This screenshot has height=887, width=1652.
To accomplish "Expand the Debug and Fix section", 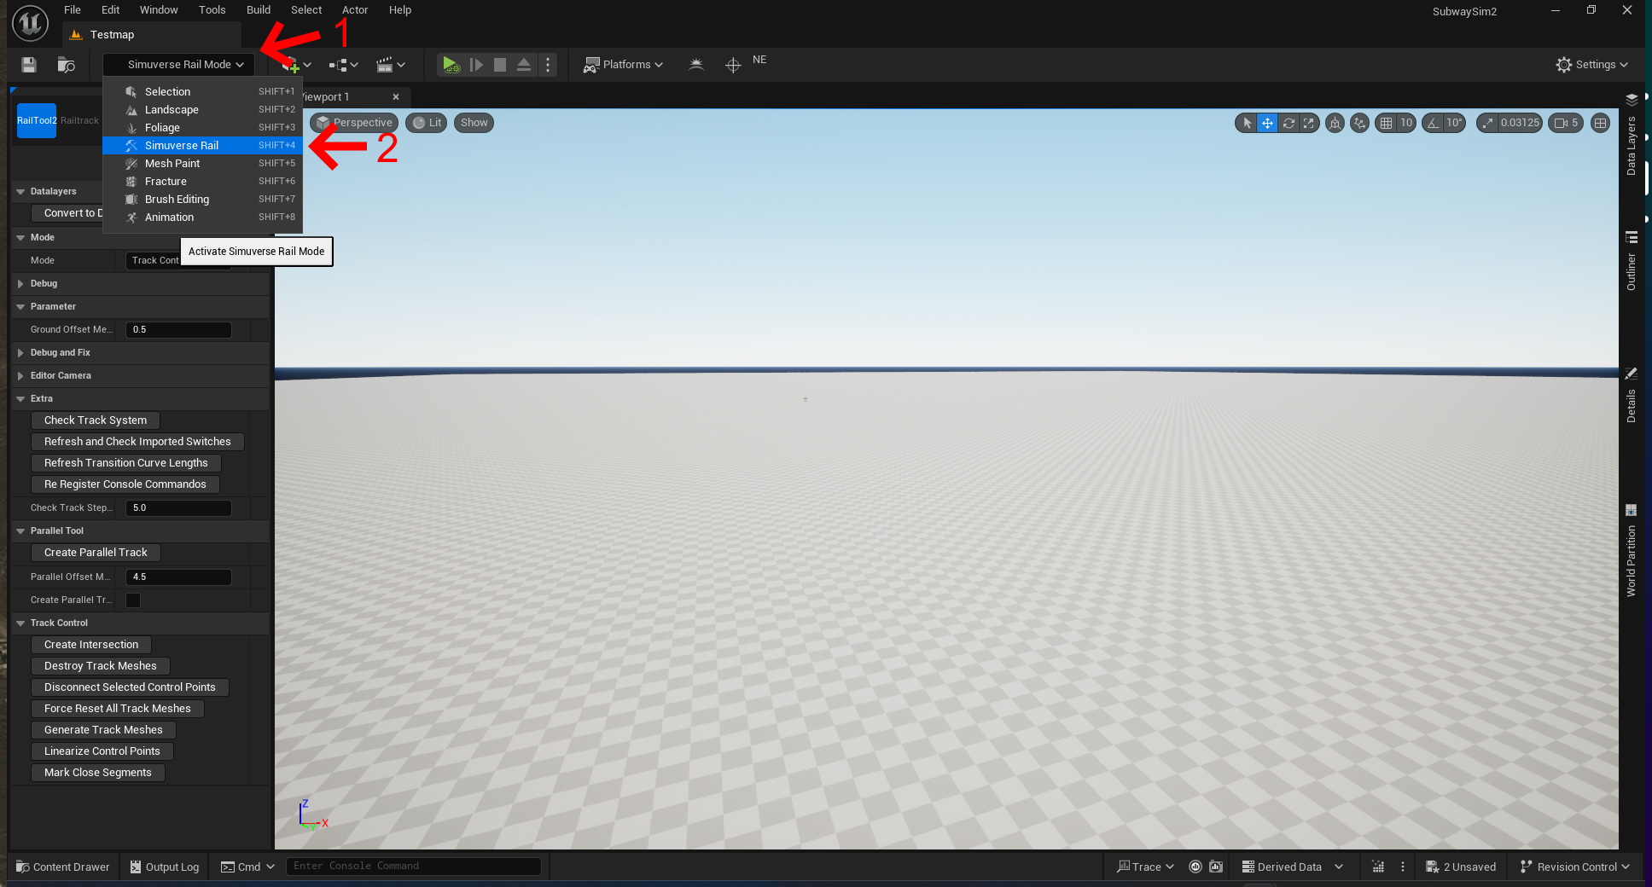I will pos(60,353).
